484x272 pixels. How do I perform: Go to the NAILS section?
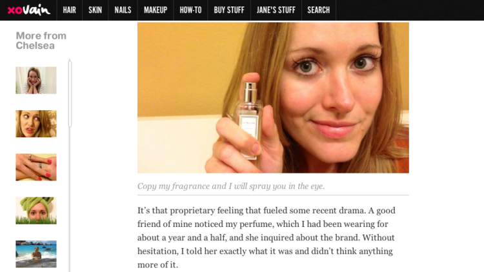(123, 10)
